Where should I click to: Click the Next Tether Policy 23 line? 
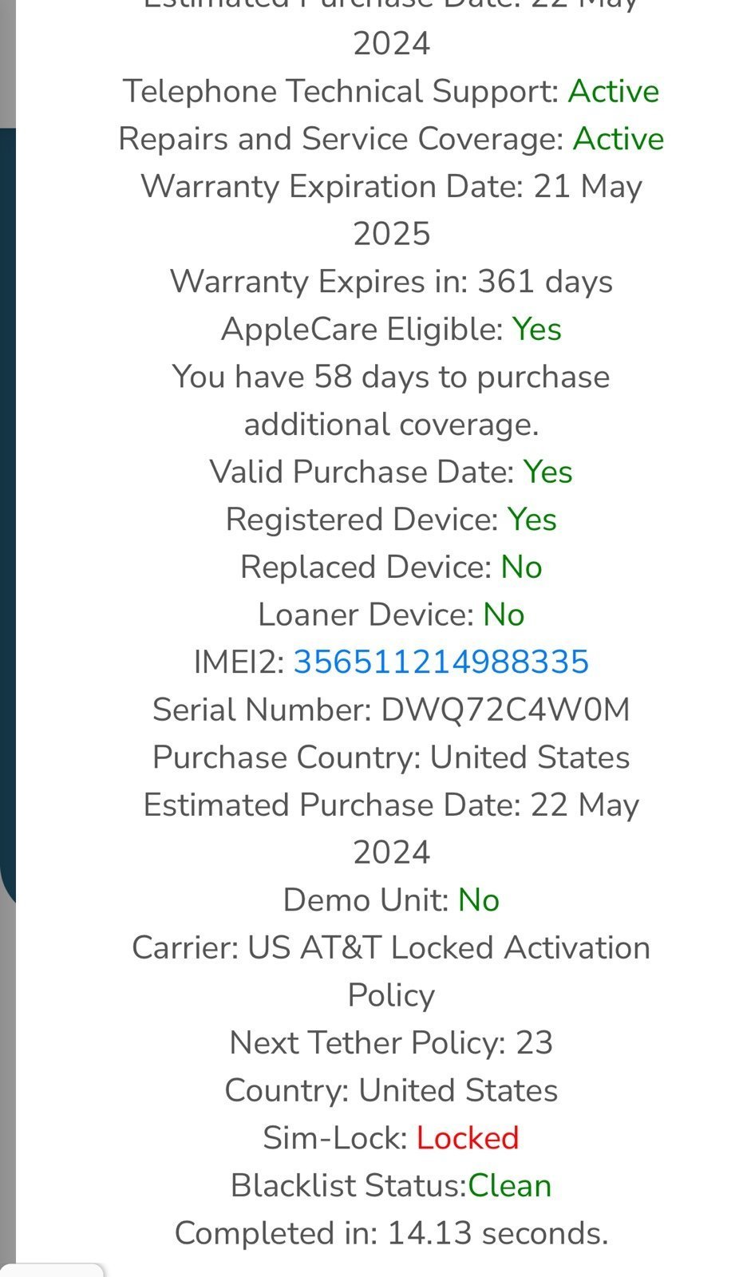coord(391,1043)
